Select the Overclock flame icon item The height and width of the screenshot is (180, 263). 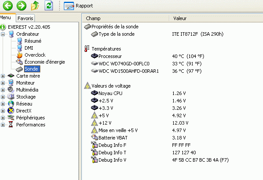(x=19, y=55)
